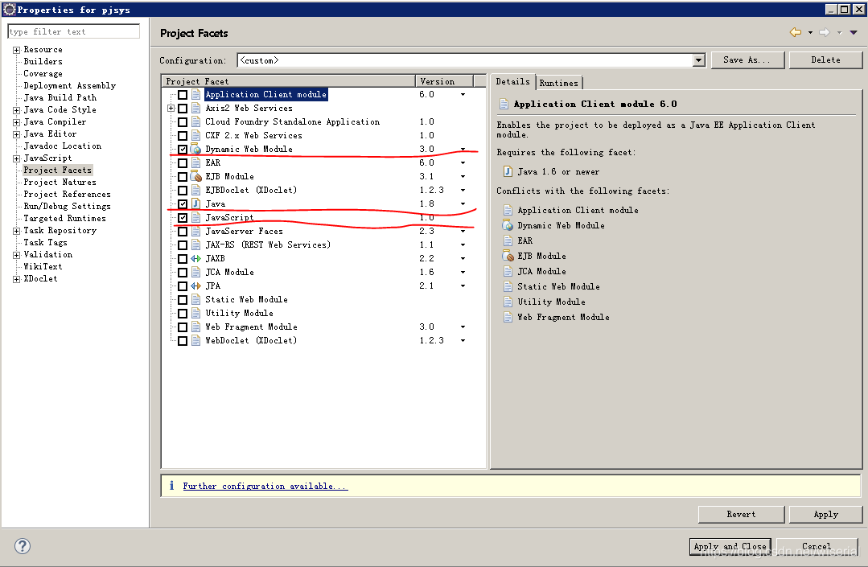Click the Revert button

tap(741, 514)
